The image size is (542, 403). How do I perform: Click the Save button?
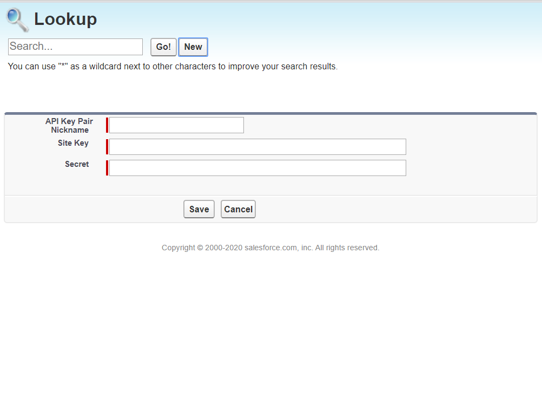pyautogui.click(x=199, y=209)
